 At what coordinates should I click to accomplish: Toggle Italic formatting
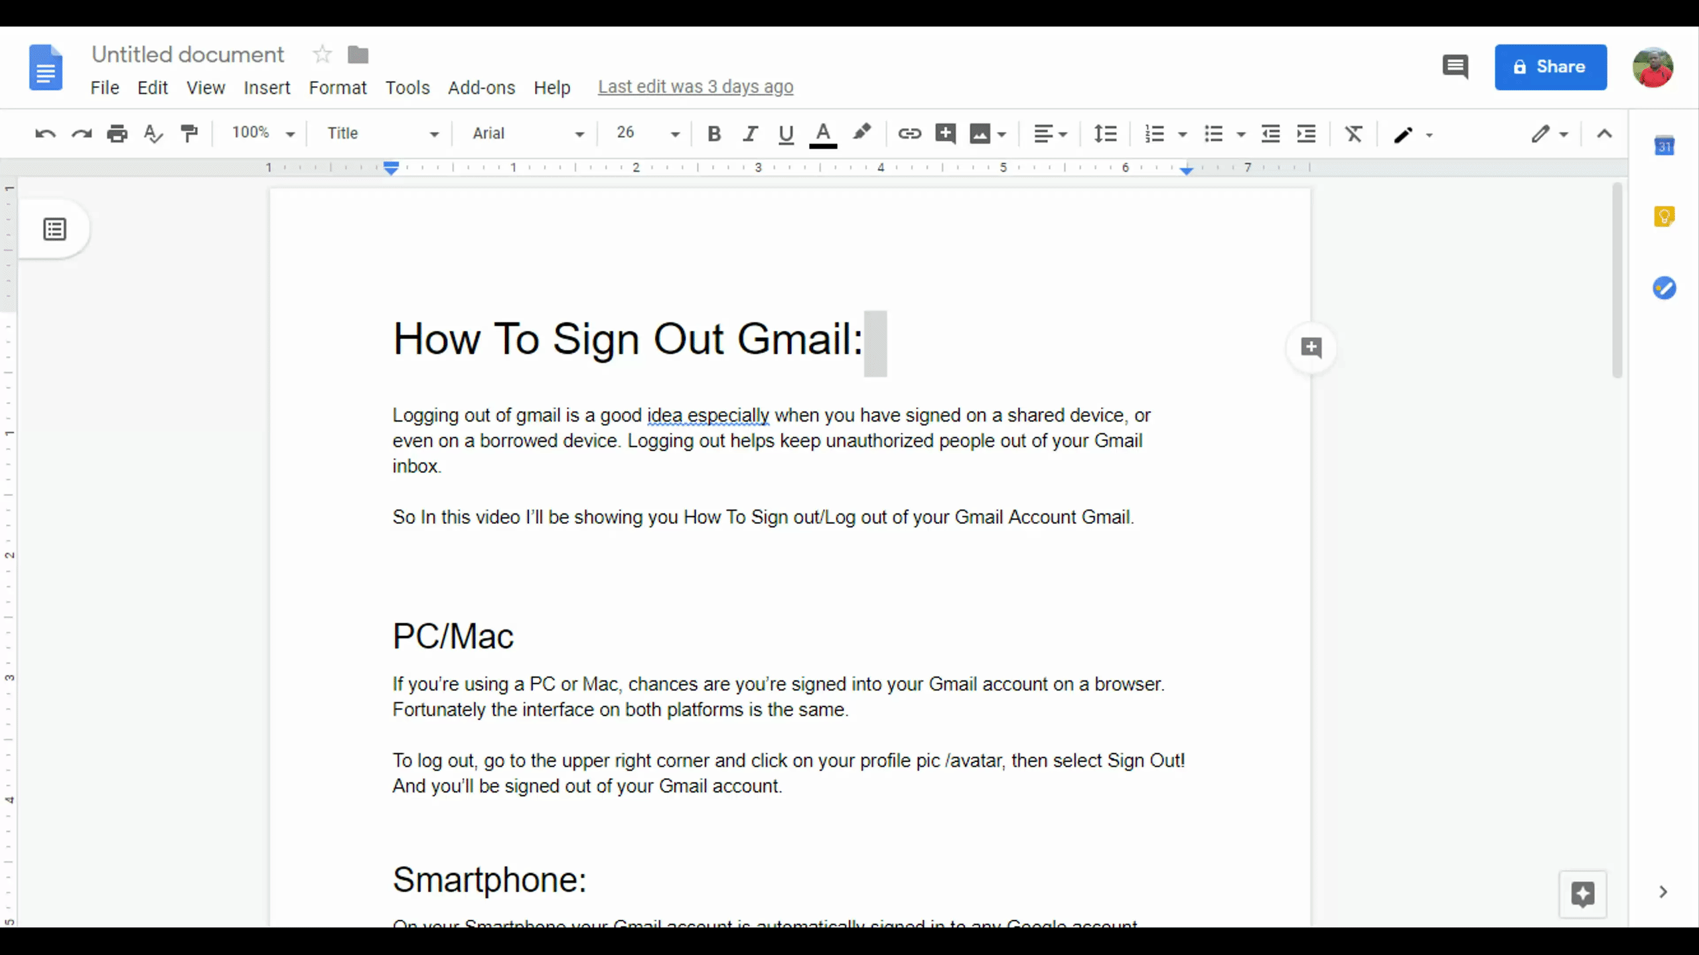[x=750, y=134]
